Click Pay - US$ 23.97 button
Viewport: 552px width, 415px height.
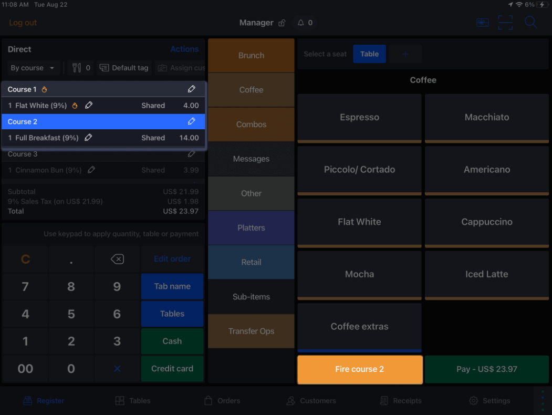click(x=486, y=369)
